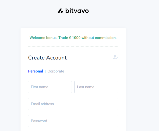
Task: Click the First name placeholder text
Action: pyautogui.click(x=40, y=87)
